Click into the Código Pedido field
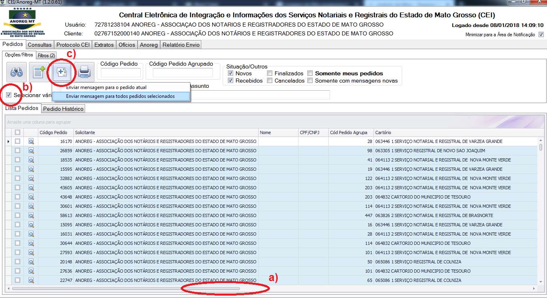 pos(121,73)
